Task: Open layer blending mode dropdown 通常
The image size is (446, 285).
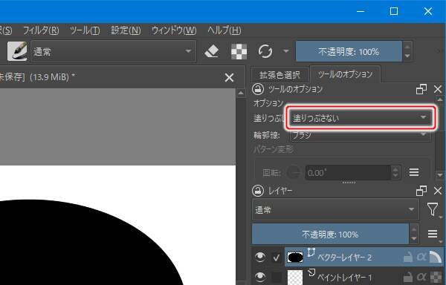Action: [335, 210]
